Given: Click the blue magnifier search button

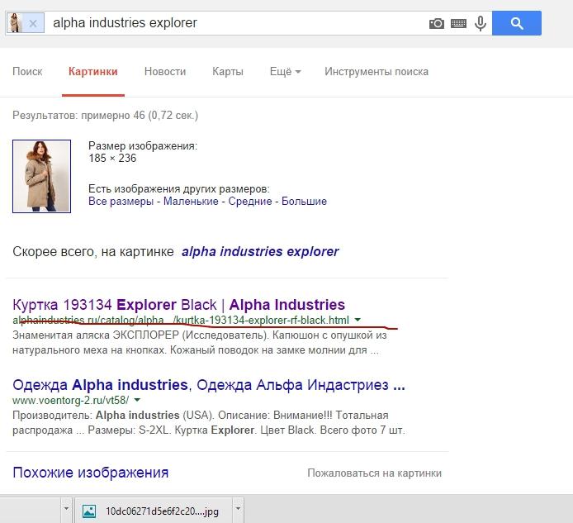Looking at the screenshot, I should [x=517, y=23].
